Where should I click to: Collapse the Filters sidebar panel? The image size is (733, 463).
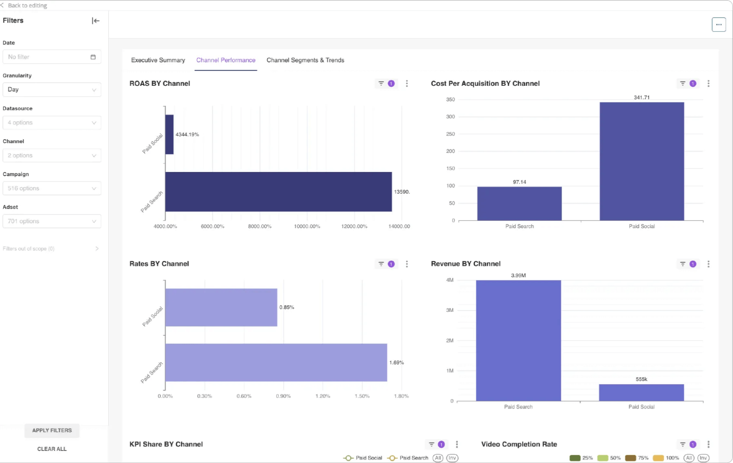95,21
